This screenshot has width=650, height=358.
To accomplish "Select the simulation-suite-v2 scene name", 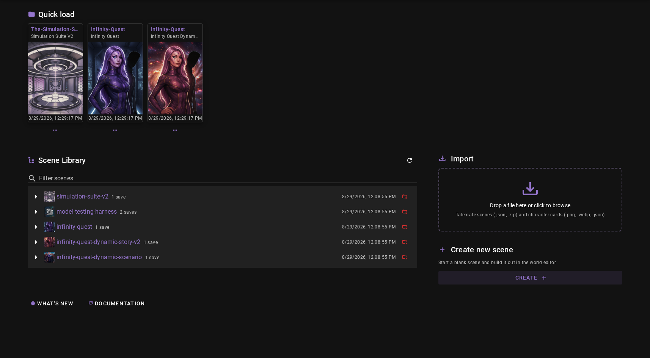I will click(82, 197).
